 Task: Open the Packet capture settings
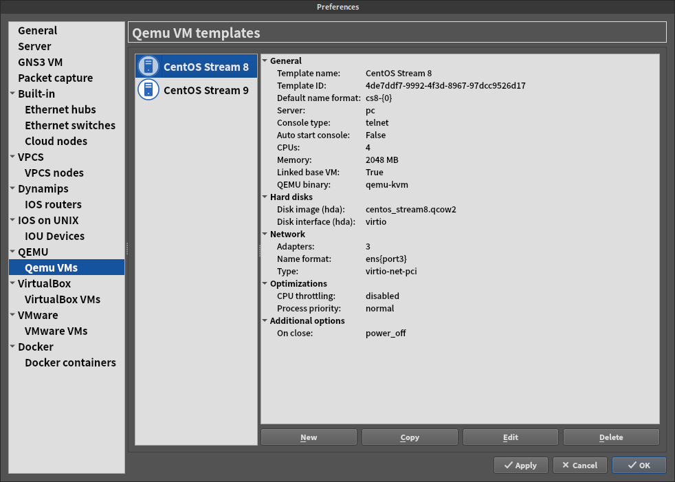tap(55, 78)
